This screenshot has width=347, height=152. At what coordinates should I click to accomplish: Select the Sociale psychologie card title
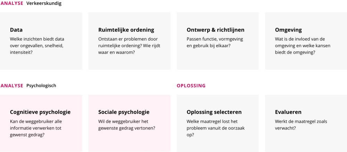(124, 112)
